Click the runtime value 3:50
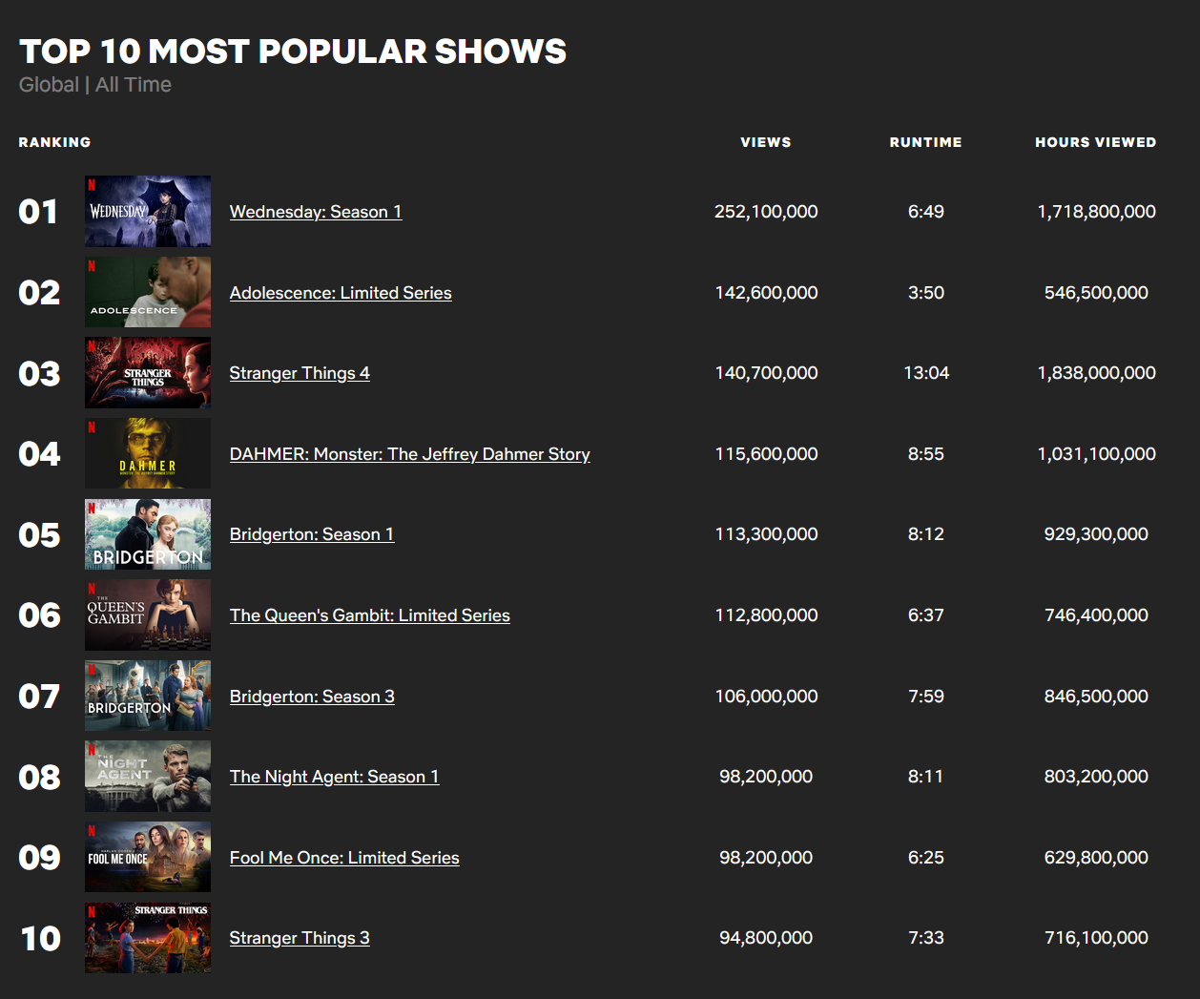 coord(925,293)
